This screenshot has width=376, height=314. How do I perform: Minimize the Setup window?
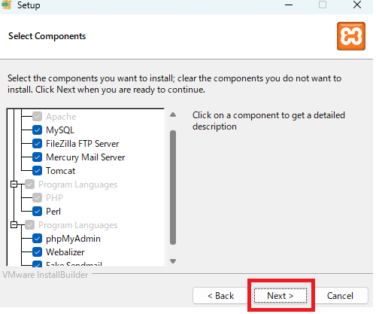coord(289,5)
